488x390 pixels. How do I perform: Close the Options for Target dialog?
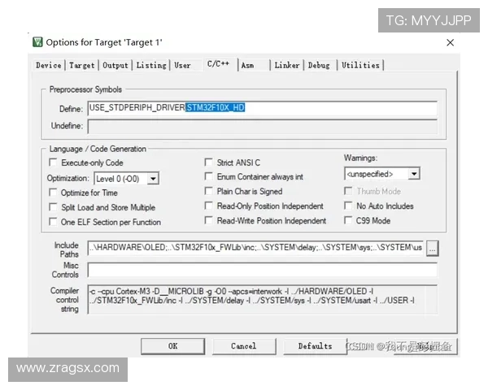[x=450, y=42]
